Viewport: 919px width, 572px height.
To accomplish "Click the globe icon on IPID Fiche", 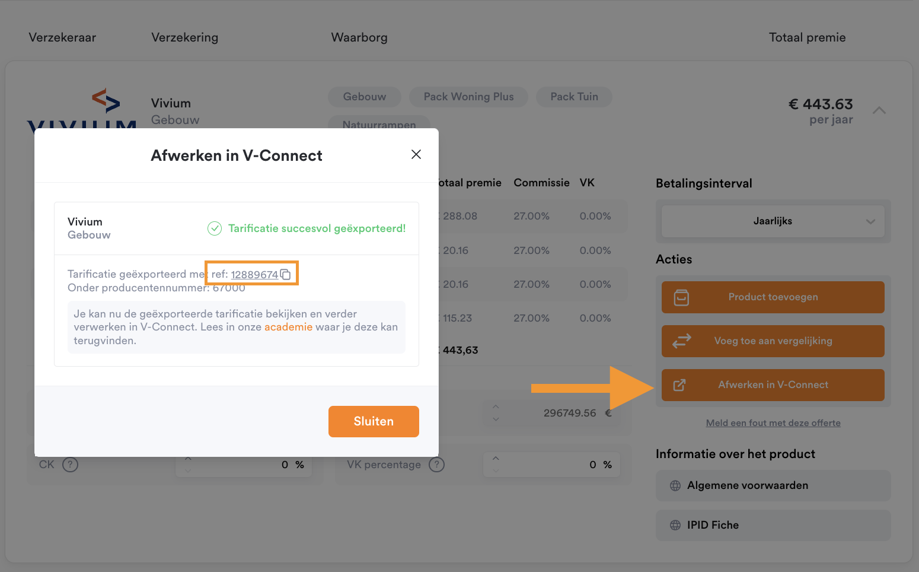I will pyautogui.click(x=675, y=525).
